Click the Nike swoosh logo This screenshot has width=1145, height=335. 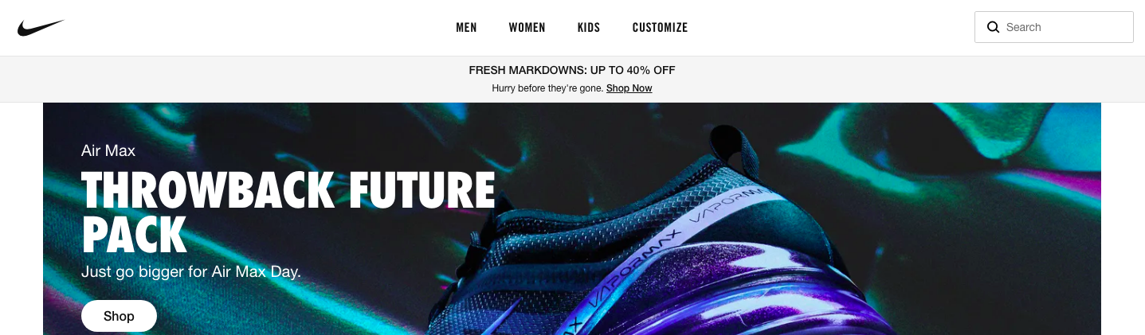pyautogui.click(x=41, y=28)
